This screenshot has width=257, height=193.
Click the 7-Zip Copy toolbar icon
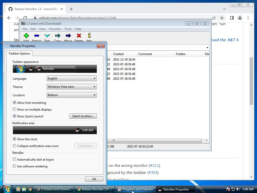coord(57,36)
